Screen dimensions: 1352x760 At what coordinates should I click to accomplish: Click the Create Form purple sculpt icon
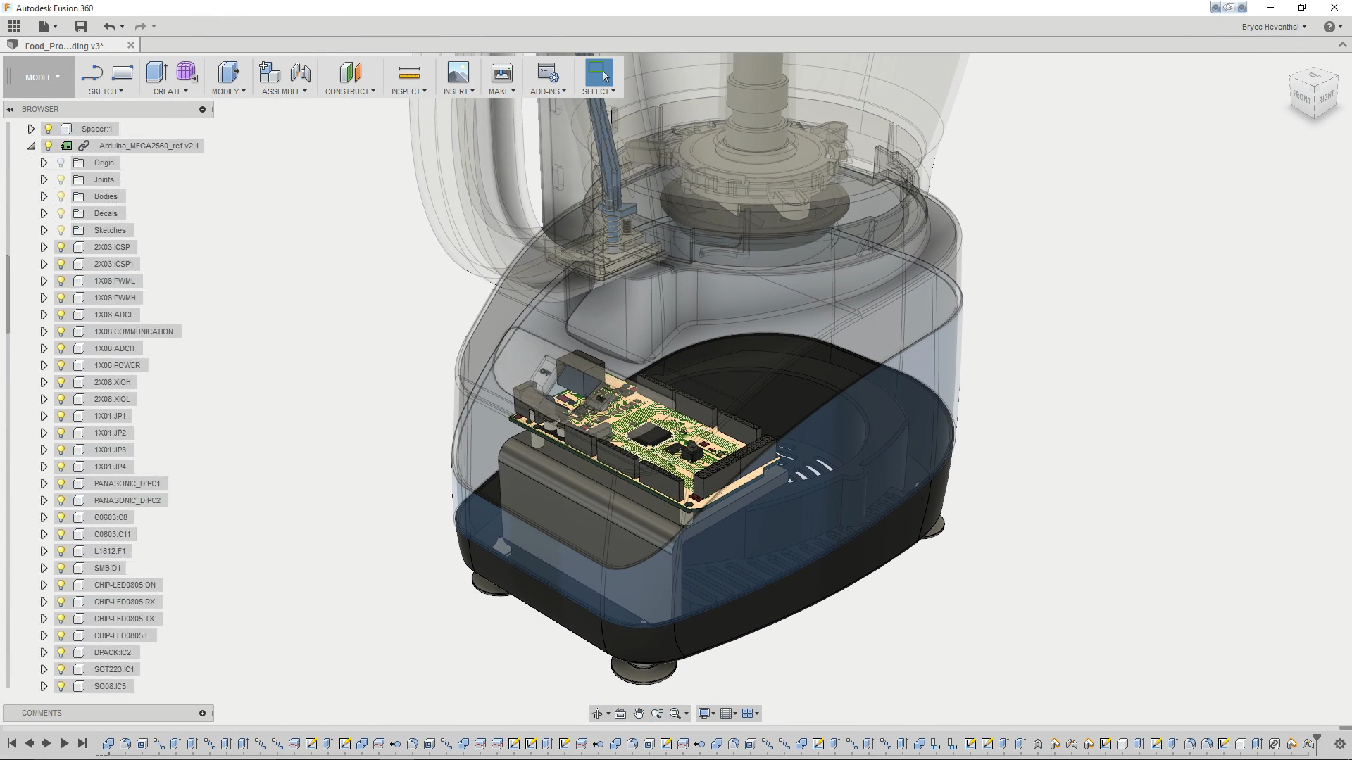tap(187, 72)
